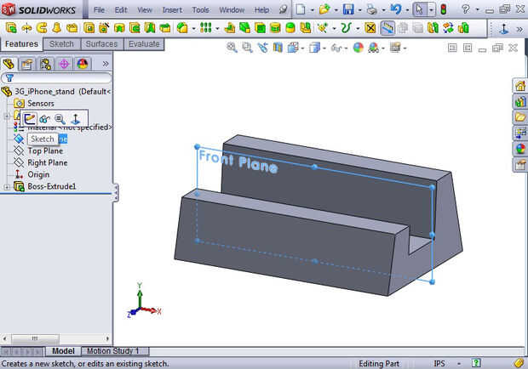The height and width of the screenshot is (369, 528).
Task: Click Zoom to Fit magnifier icon
Action: [x=232, y=48]
